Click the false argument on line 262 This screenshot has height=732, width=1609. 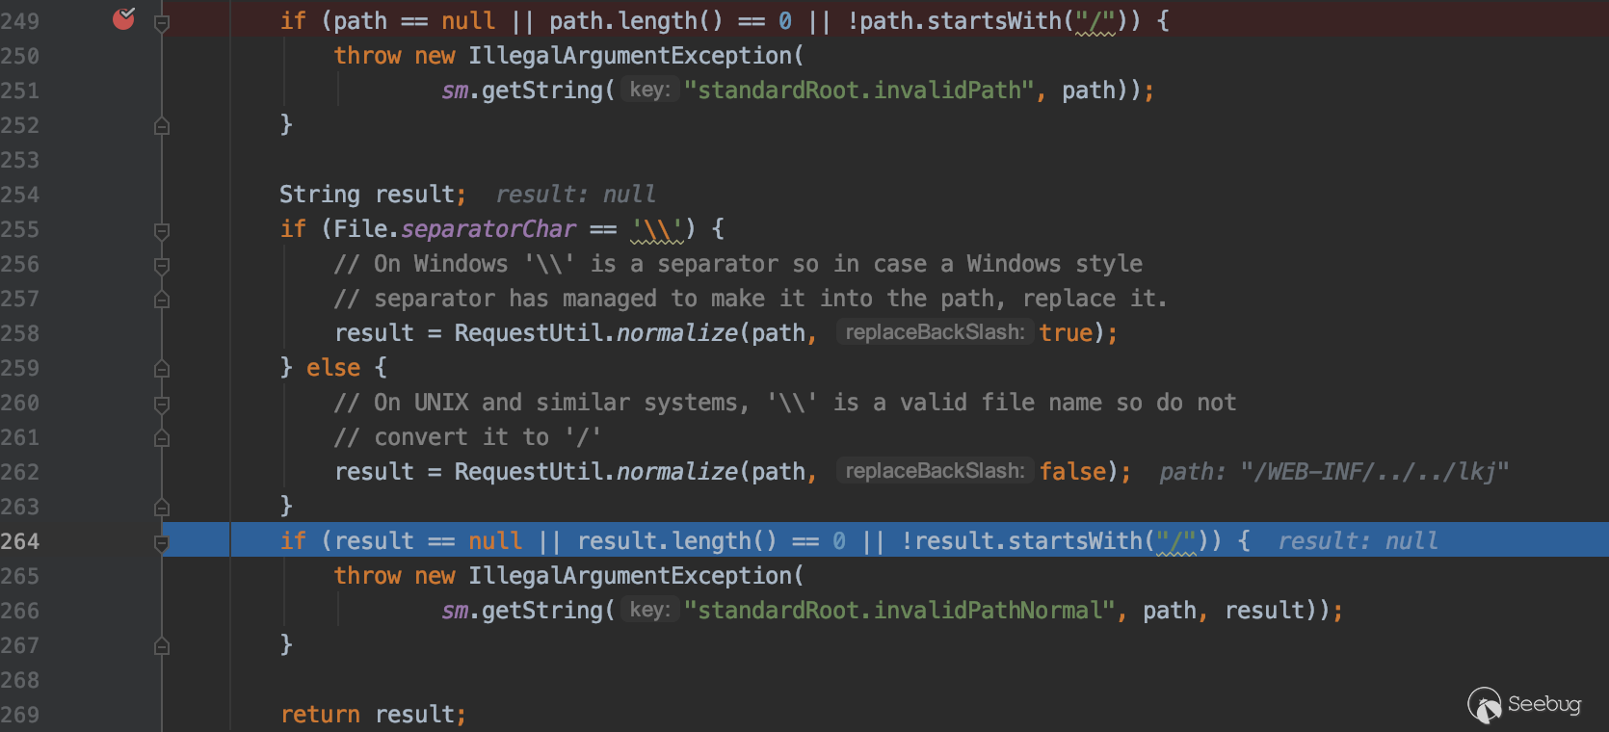(x=1073, y=472)
